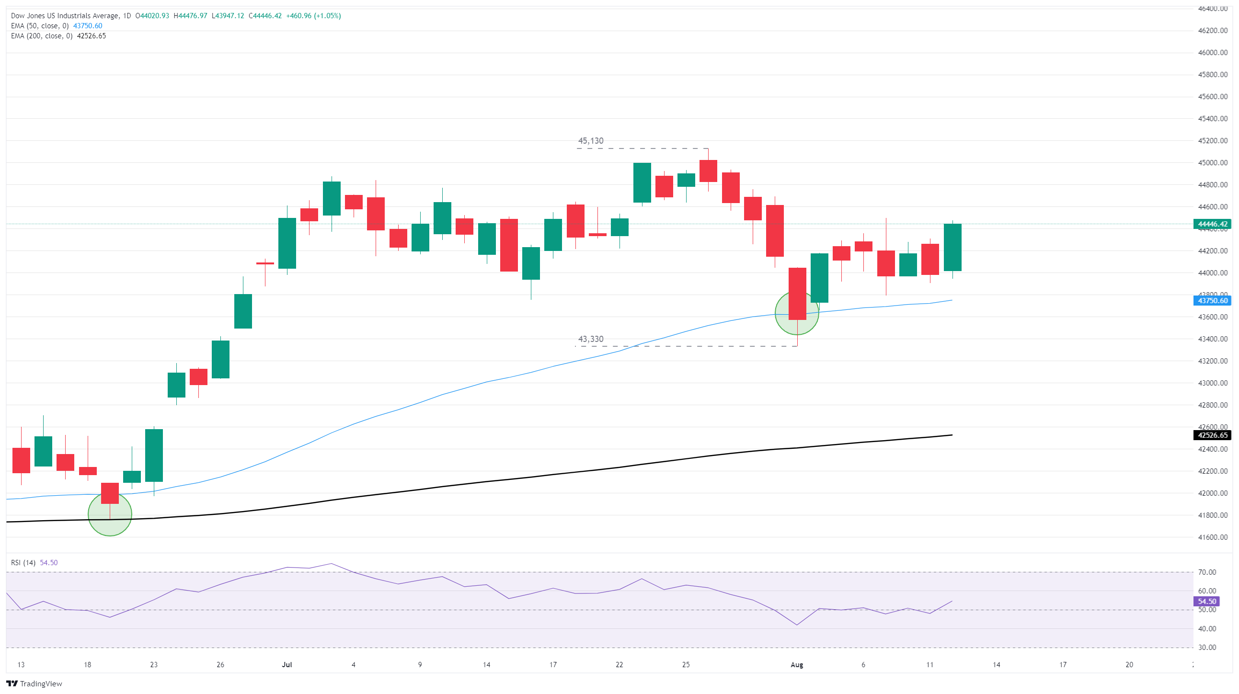Select the EMA 50 indicator legend
The image size is (1239, 694).
point(56,26)
